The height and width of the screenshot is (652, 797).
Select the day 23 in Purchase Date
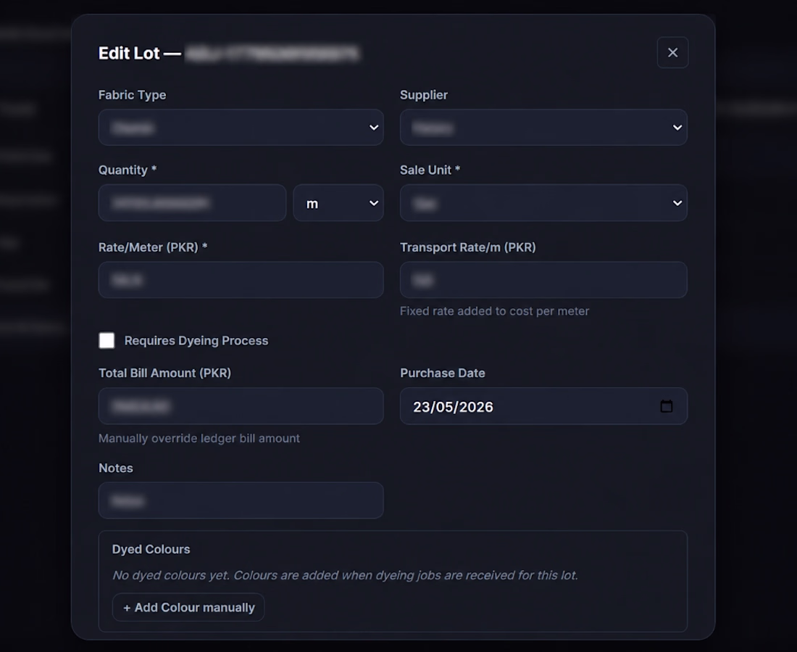click(x=422, y=407)
